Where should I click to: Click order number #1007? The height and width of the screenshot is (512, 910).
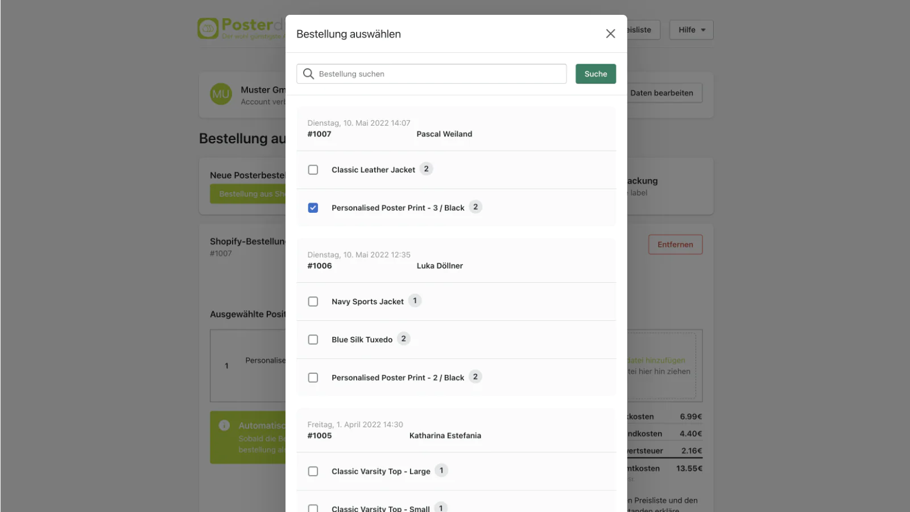pos(319,134)
